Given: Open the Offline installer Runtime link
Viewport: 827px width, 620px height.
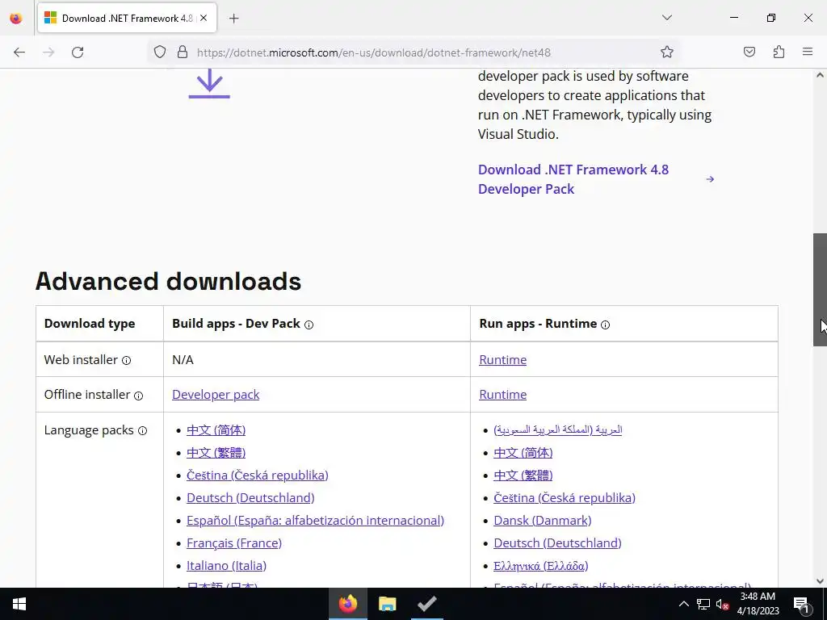Looking at the screenshot, I should click(x=502, y=394).
